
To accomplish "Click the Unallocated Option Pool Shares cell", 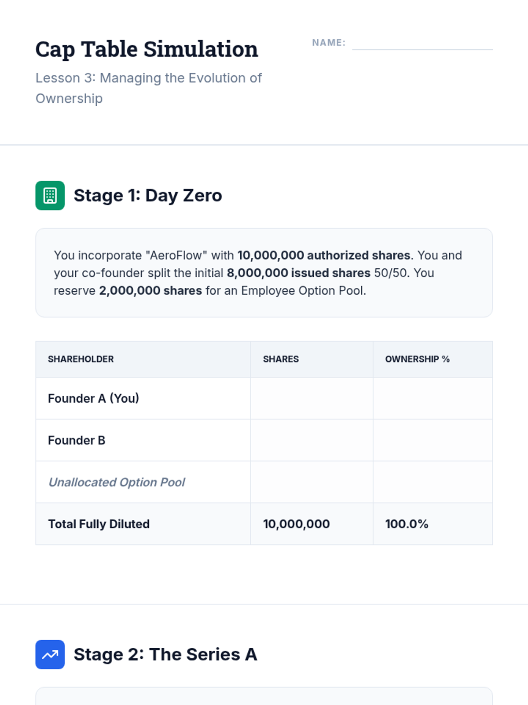I will pos(312,482).
